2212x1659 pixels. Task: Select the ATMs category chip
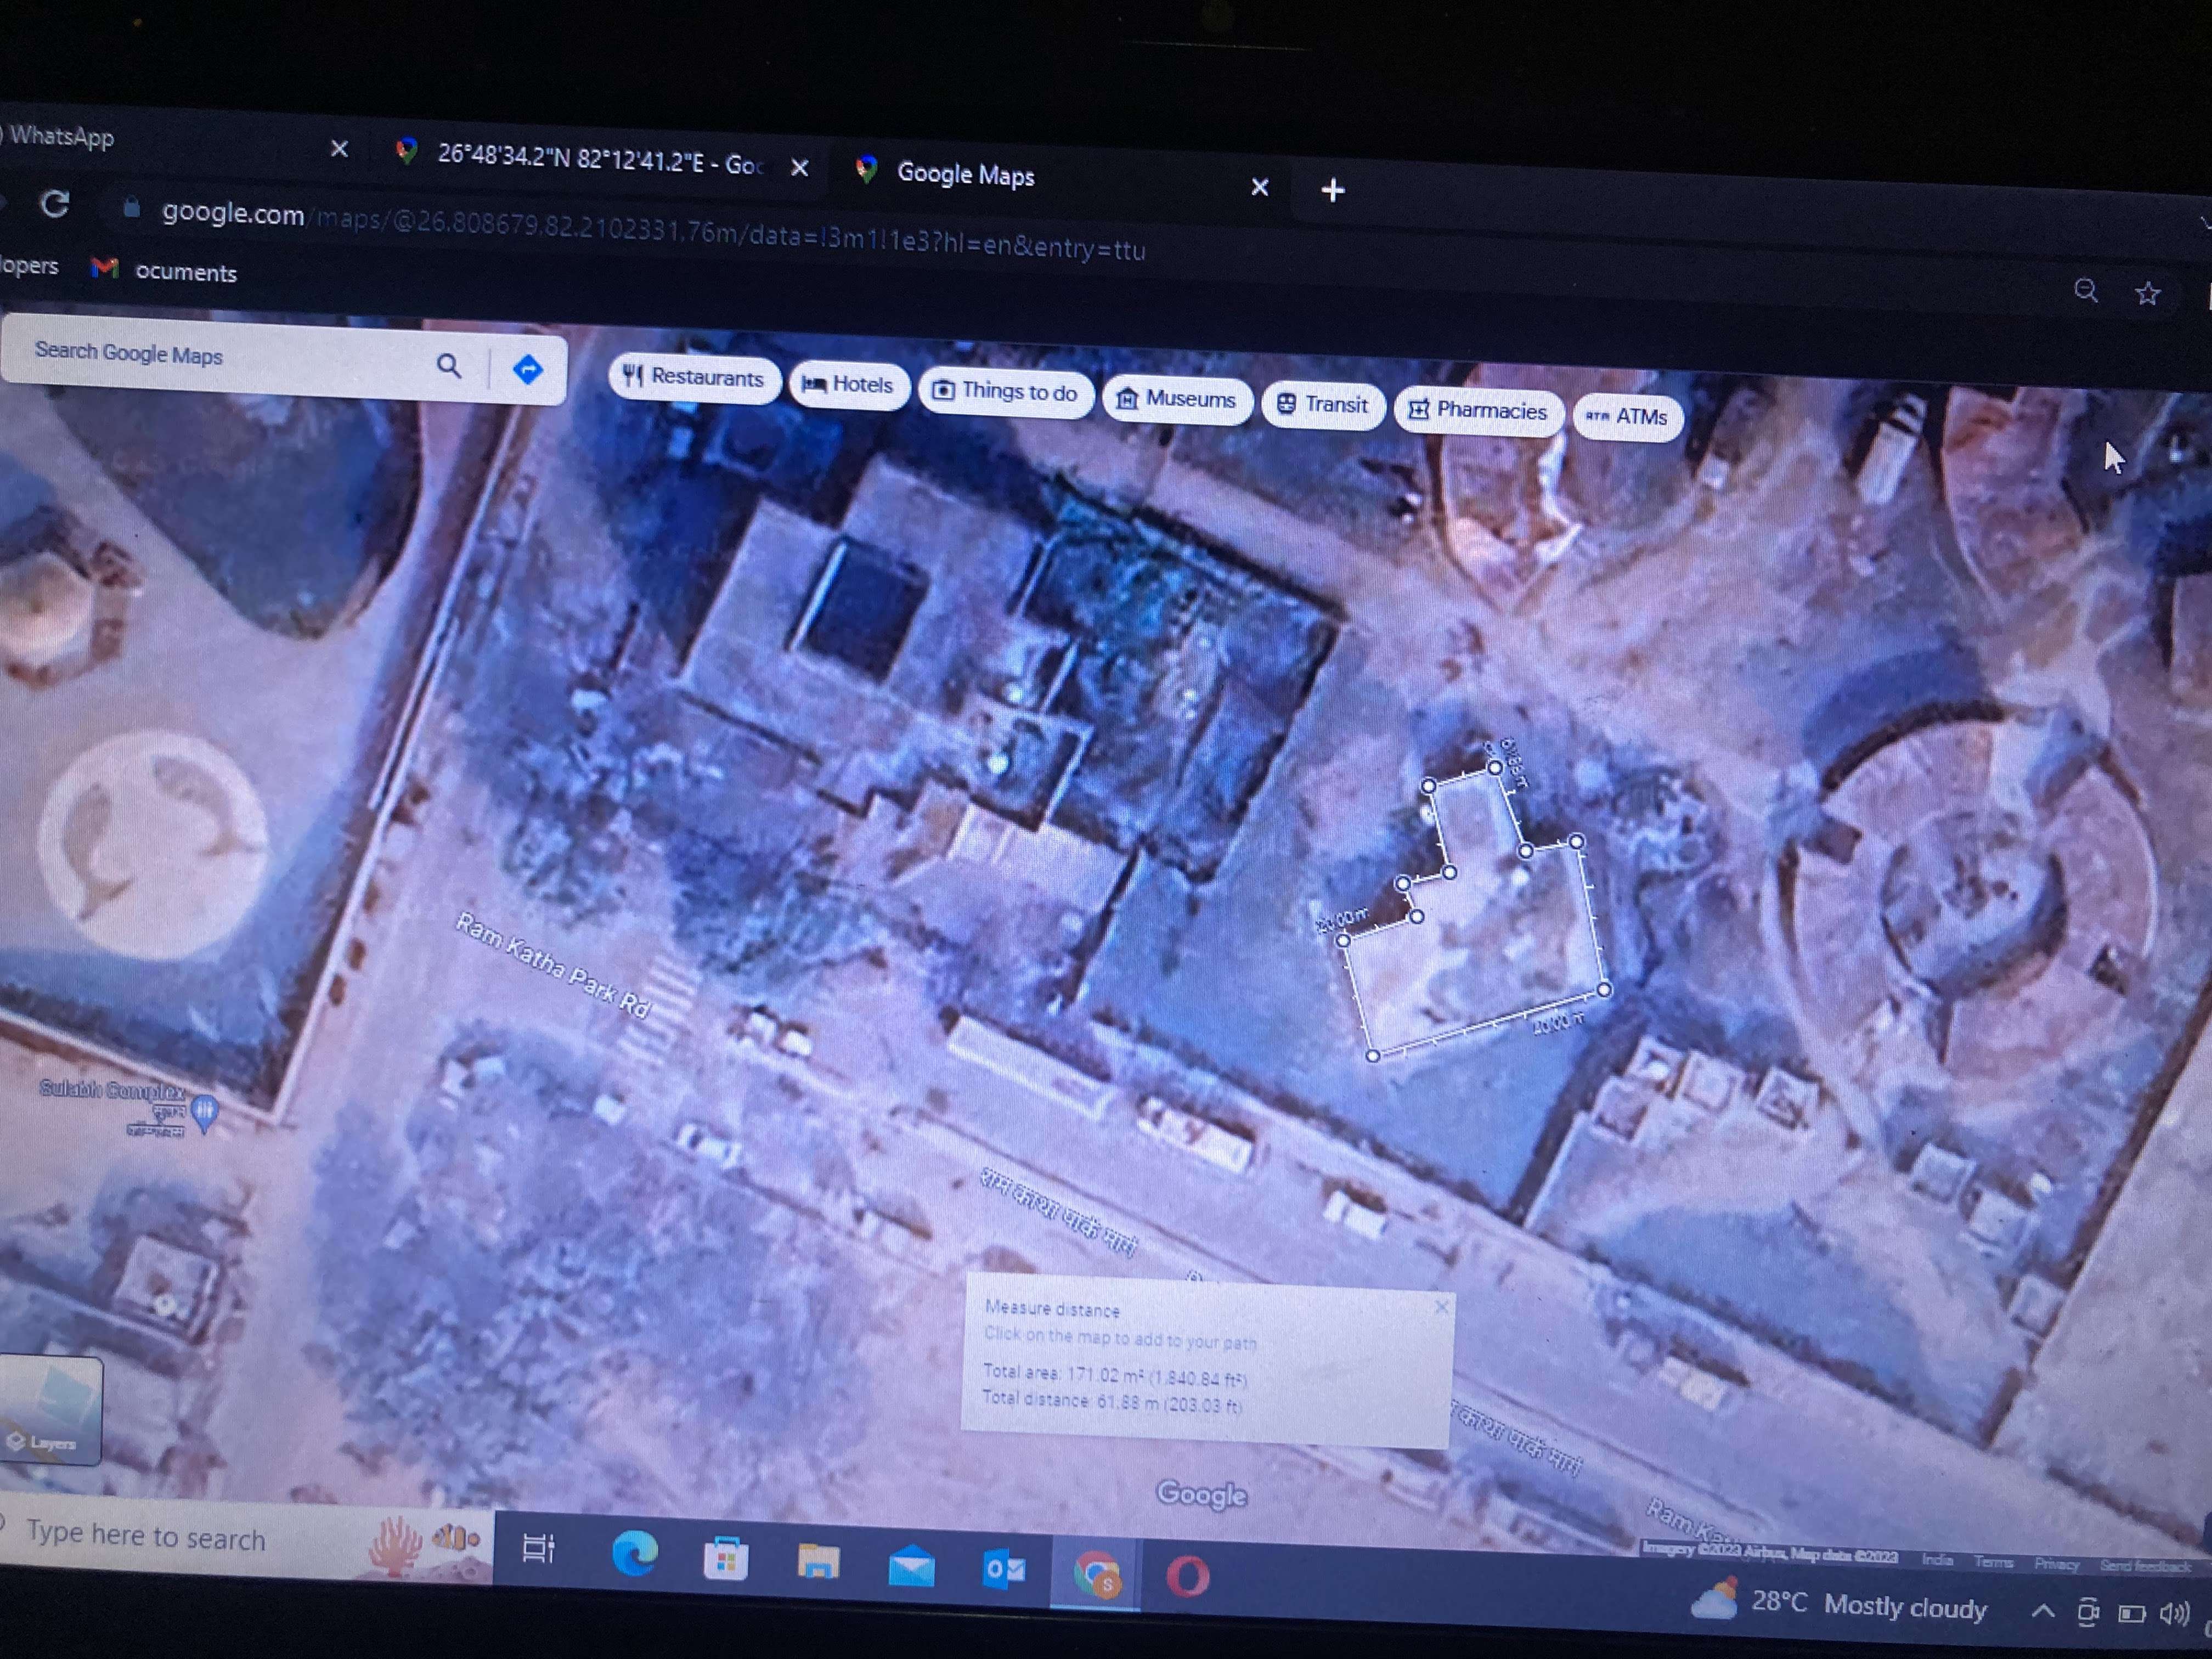[1627, 416]
